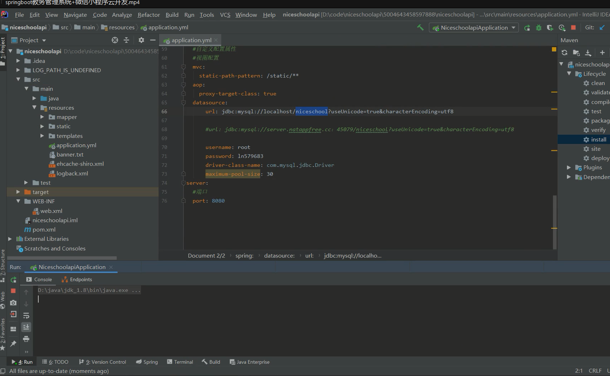Click the Build project hammer icon
Viewport: 610px width, 376px height.
[420, 27]
